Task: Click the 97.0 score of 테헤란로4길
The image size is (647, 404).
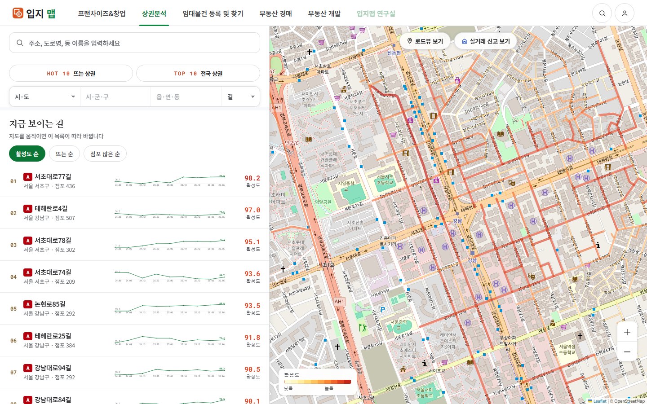Action: tap(252, 210)
